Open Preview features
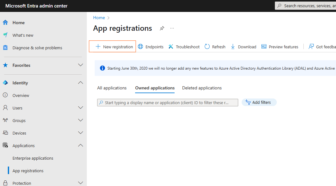336x186 pixels. click(280, 46)
